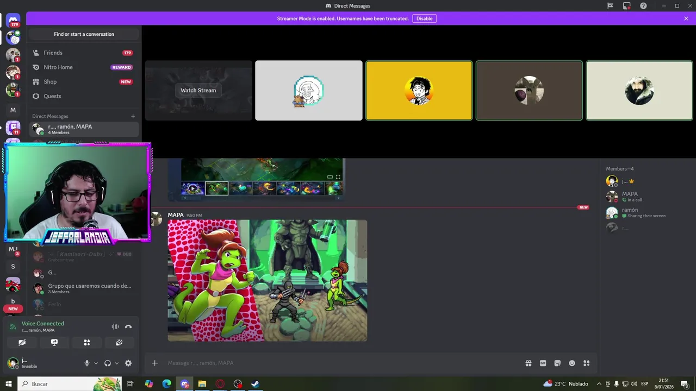The width and height of the screenshot is (696, 391).
Task: Click Find or start a conversation
Action: click(84, 34)
